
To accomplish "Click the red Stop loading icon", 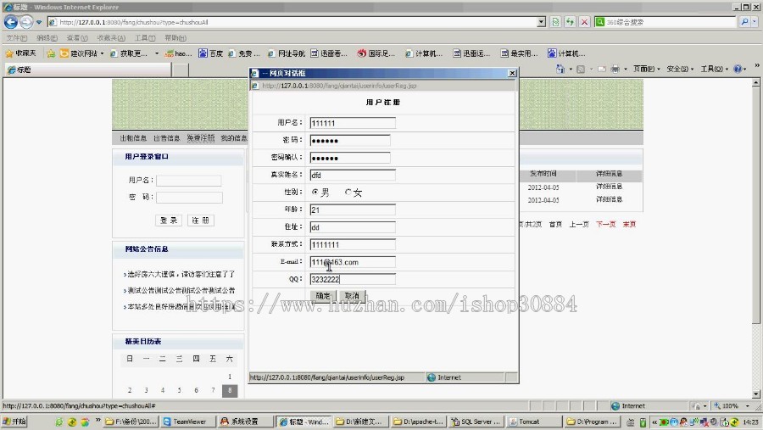I will click(584, 22).
